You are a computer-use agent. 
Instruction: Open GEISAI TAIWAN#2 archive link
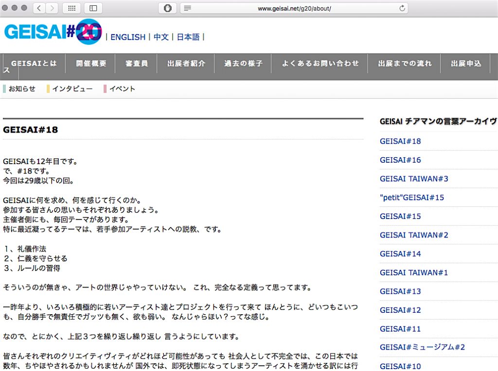(x=414, y=235)
